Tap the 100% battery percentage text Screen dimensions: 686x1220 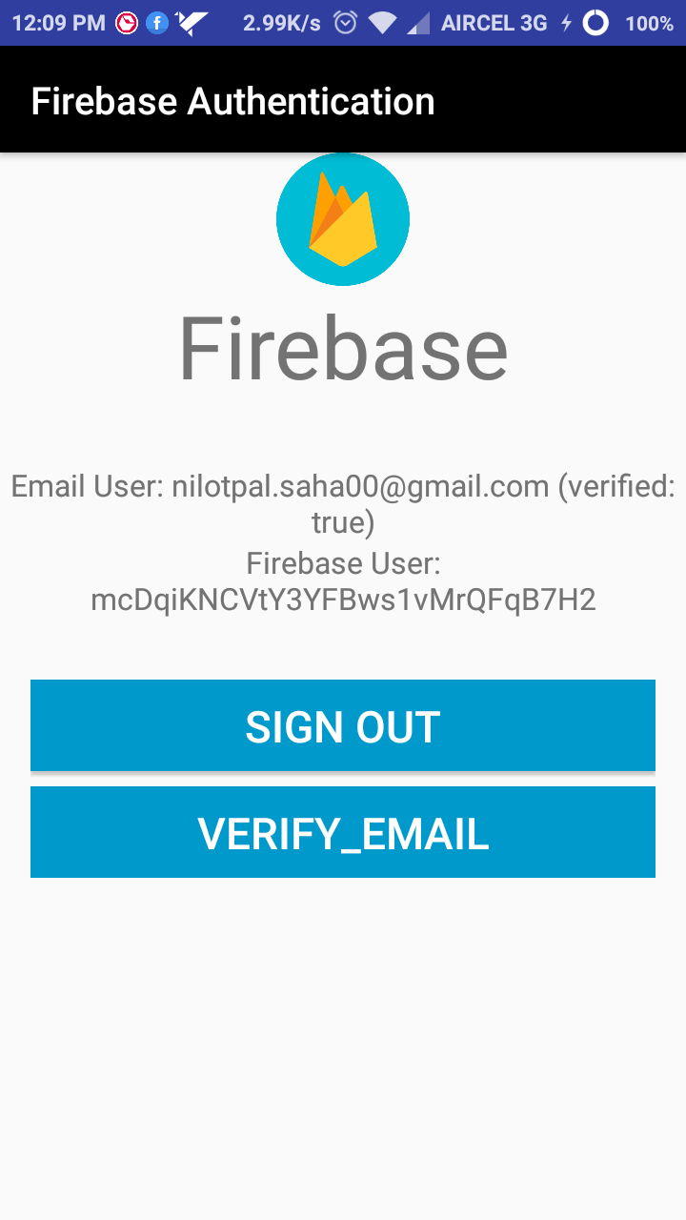point(649,23)
